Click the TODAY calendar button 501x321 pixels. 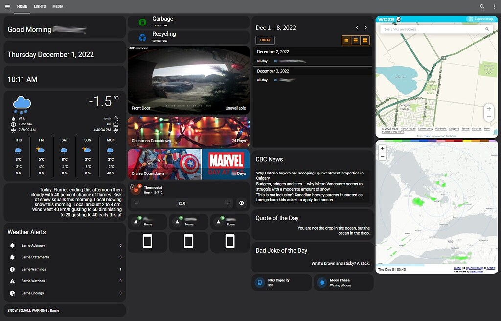click(265, 40)
